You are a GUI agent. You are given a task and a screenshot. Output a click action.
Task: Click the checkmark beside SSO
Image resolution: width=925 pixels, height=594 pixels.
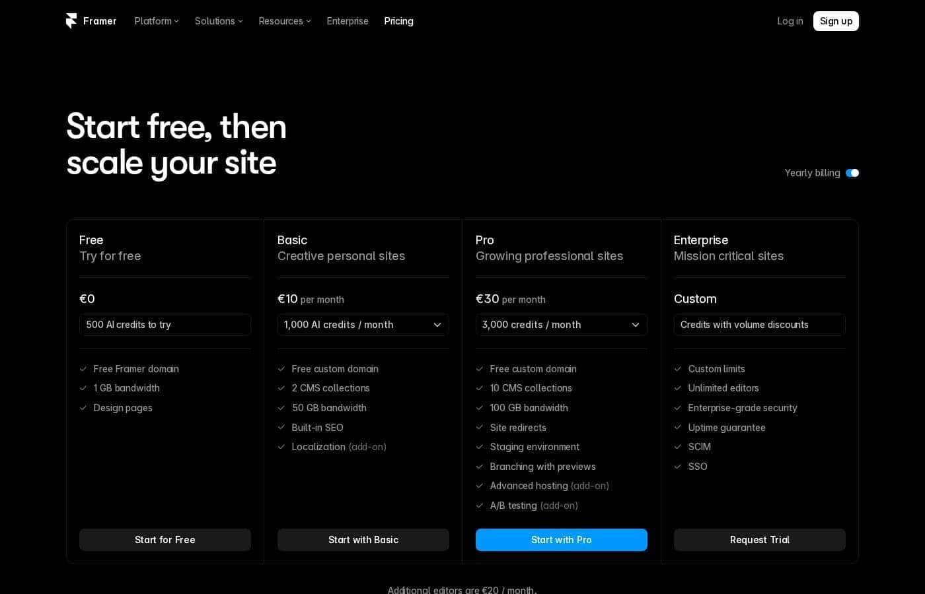(678, 467)
